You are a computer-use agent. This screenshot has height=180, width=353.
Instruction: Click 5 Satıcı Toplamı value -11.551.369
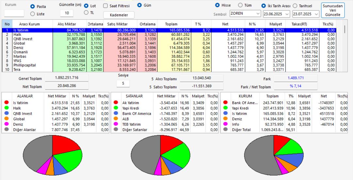pos(201,86)
